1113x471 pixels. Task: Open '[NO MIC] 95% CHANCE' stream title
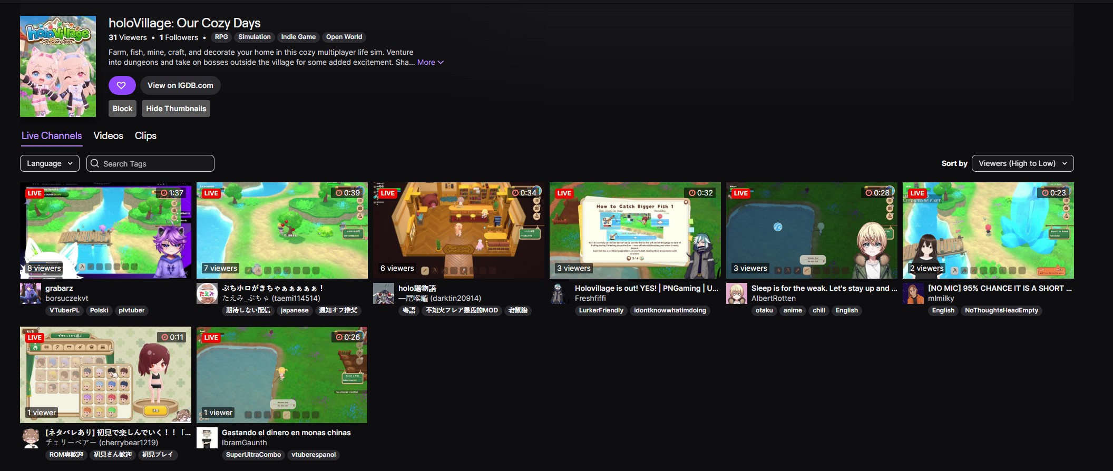point(1000,288)
